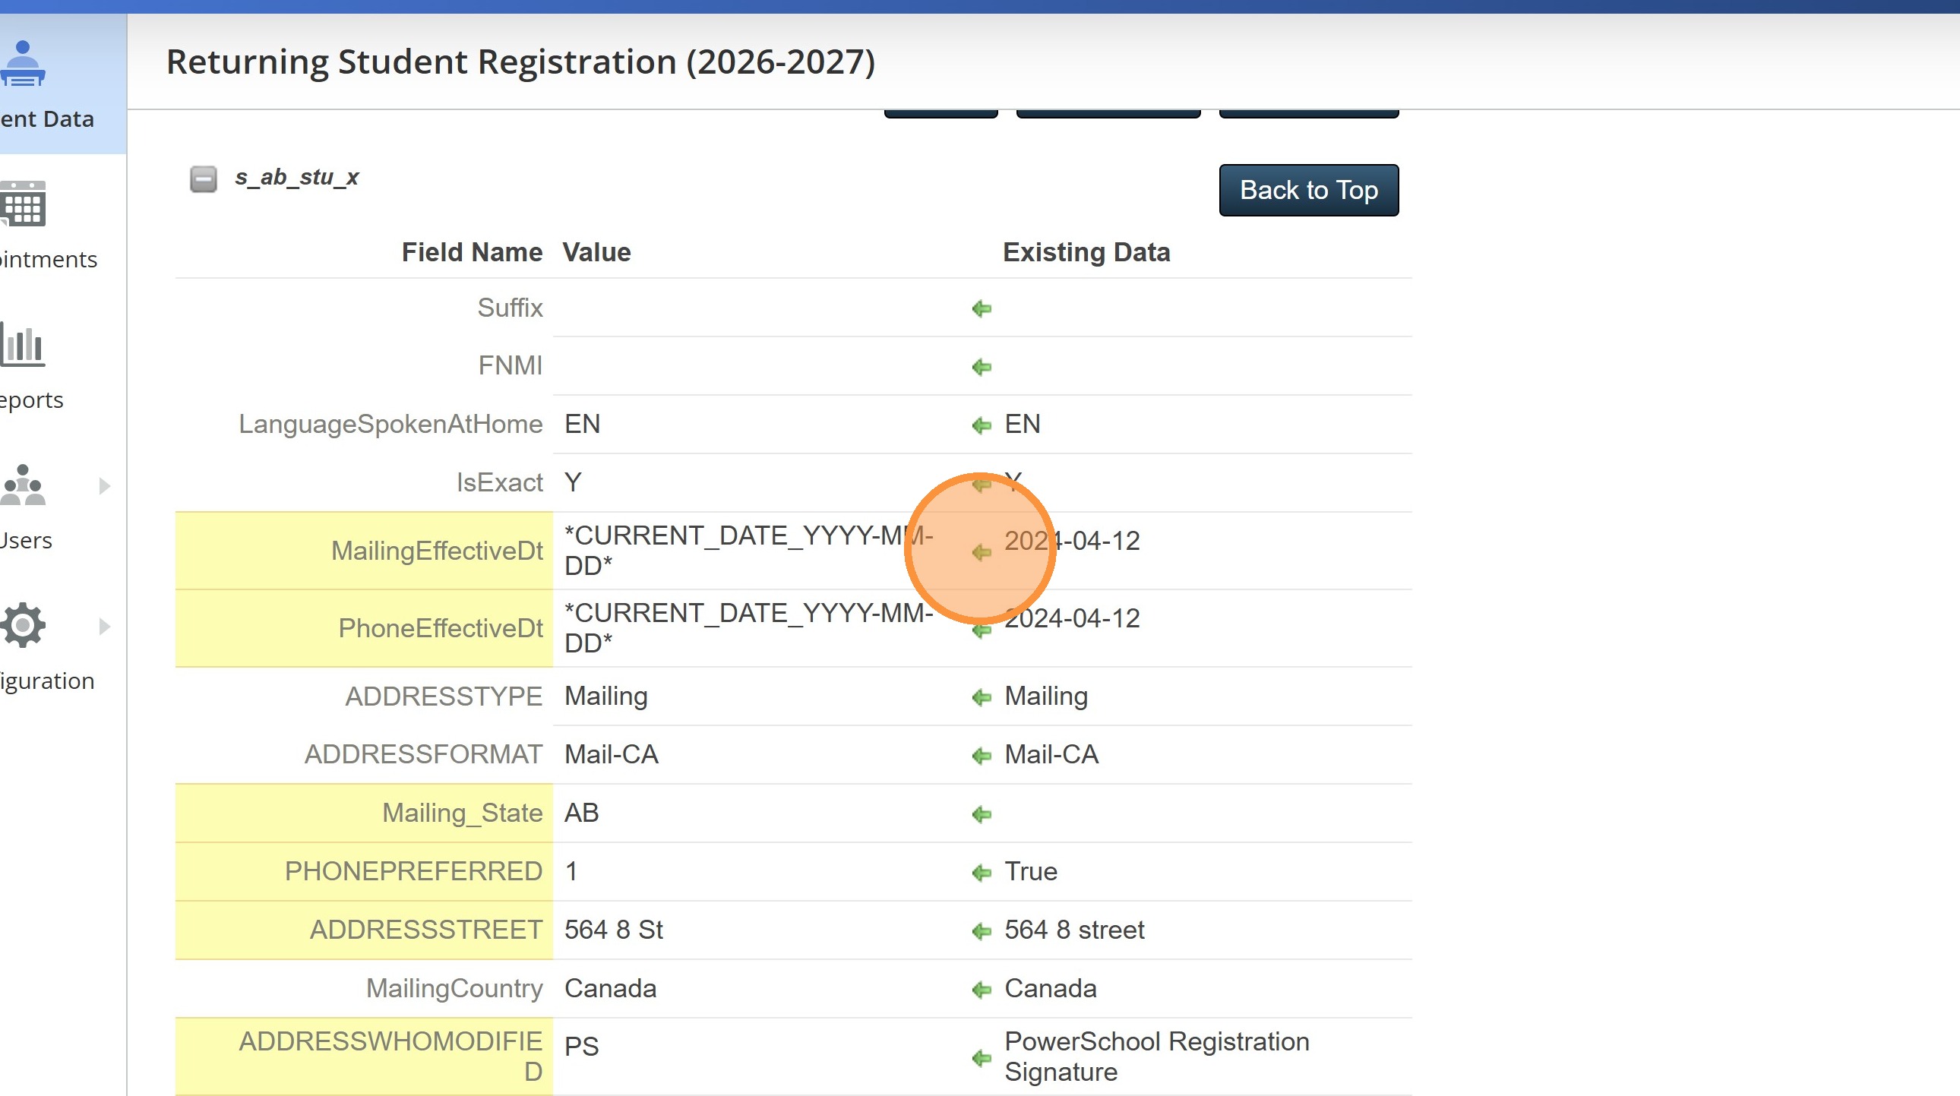
Task: Click the ADDRESSSTREET green arrow
Action: point(982,931)
